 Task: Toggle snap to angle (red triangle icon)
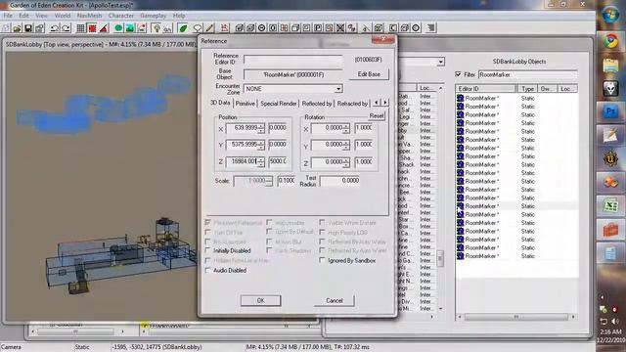tap(104, 28)
